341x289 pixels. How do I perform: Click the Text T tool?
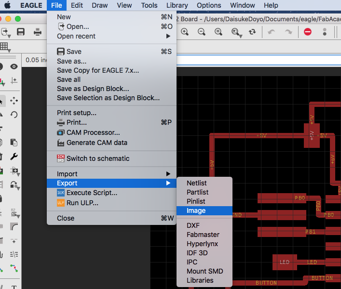(x=14, y=287)
